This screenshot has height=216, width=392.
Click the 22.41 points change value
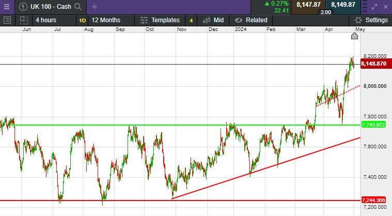[x=281, y=10]
